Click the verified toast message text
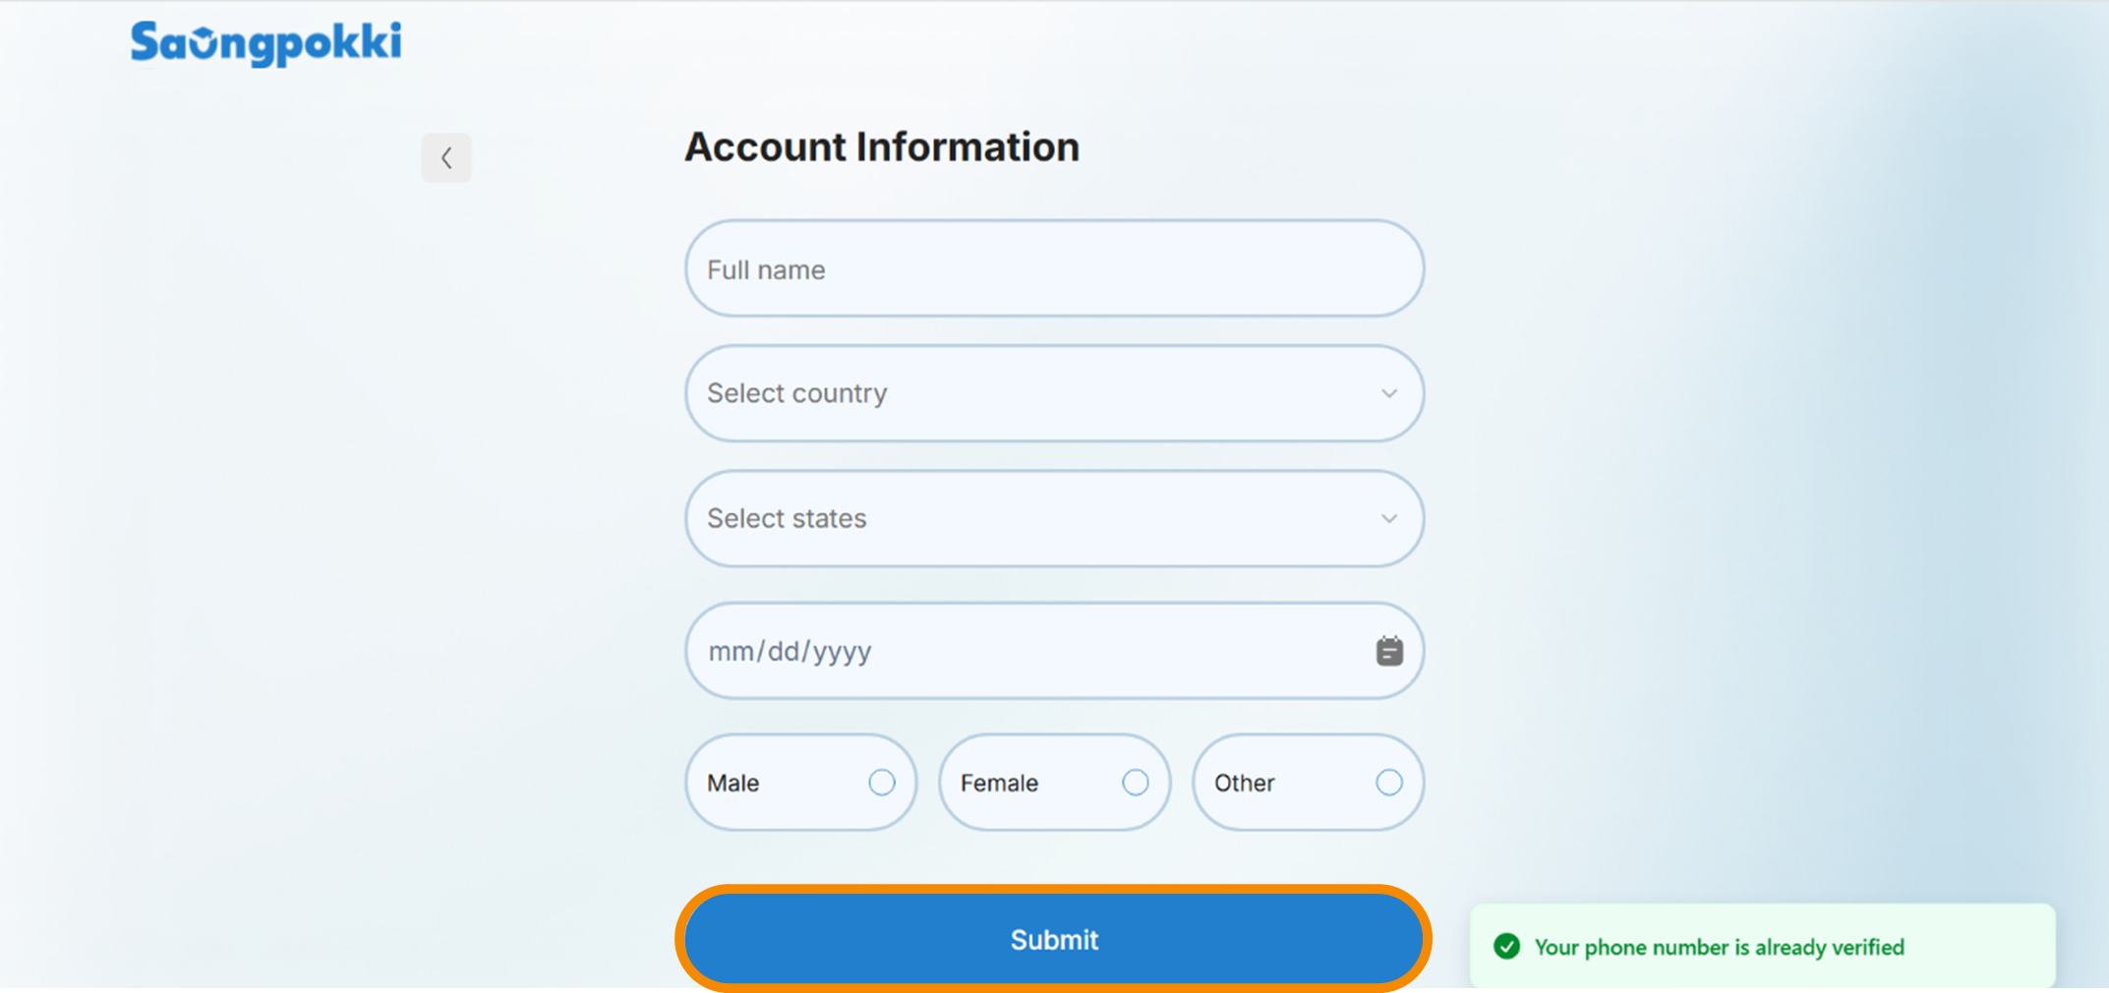Viewport: 2109px width, 993px height. coord(1720,948)
